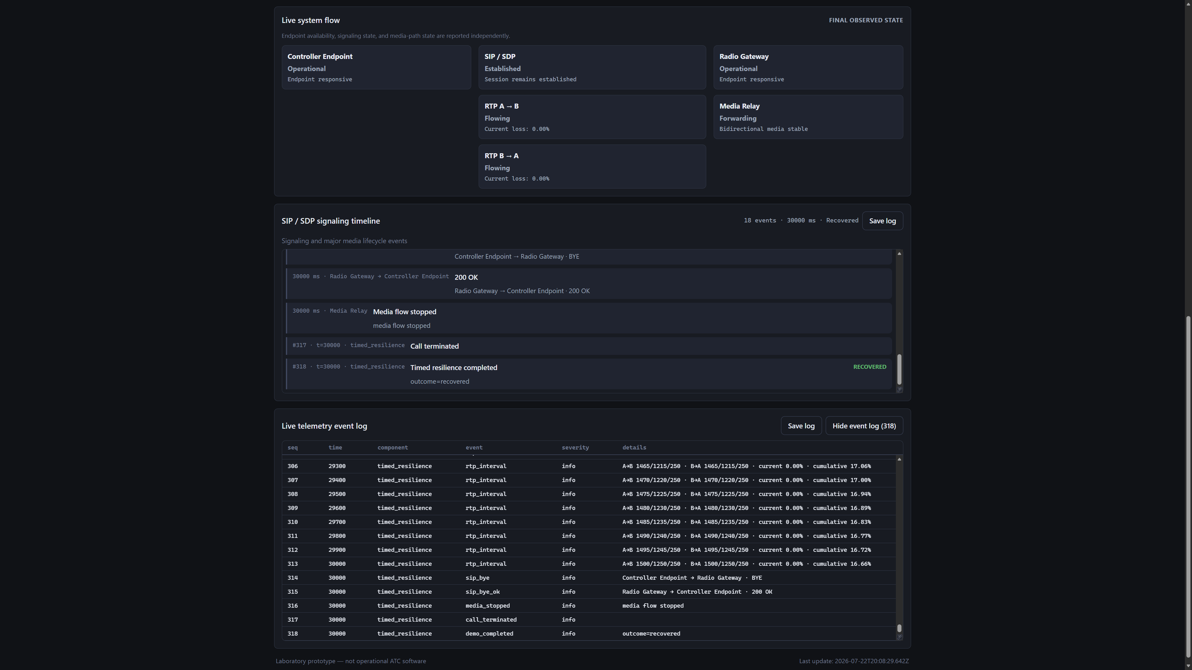Select telemetry row seq 306
The image size is (1192, 670).
point(589,466)
